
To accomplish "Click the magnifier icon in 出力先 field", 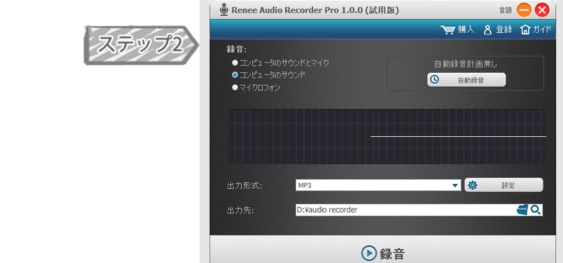I will click(535, 210).
